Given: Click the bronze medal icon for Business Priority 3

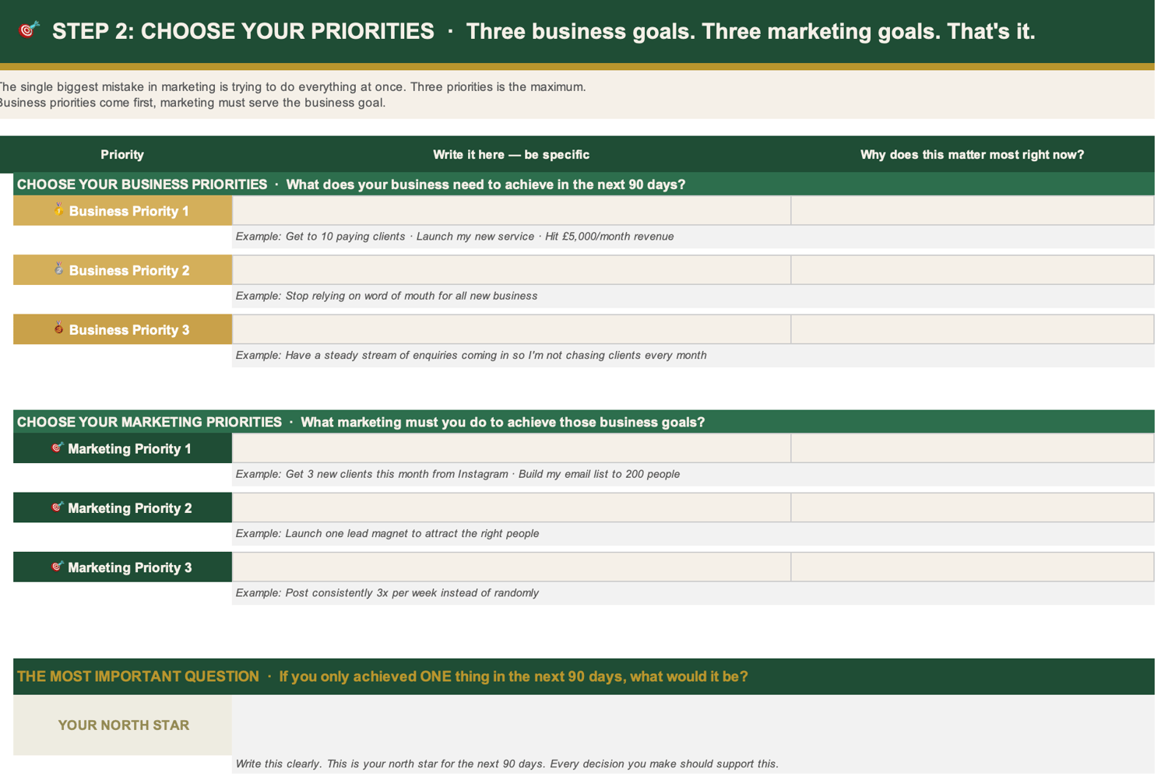Looking at the screenshot, I should (58, 328).
